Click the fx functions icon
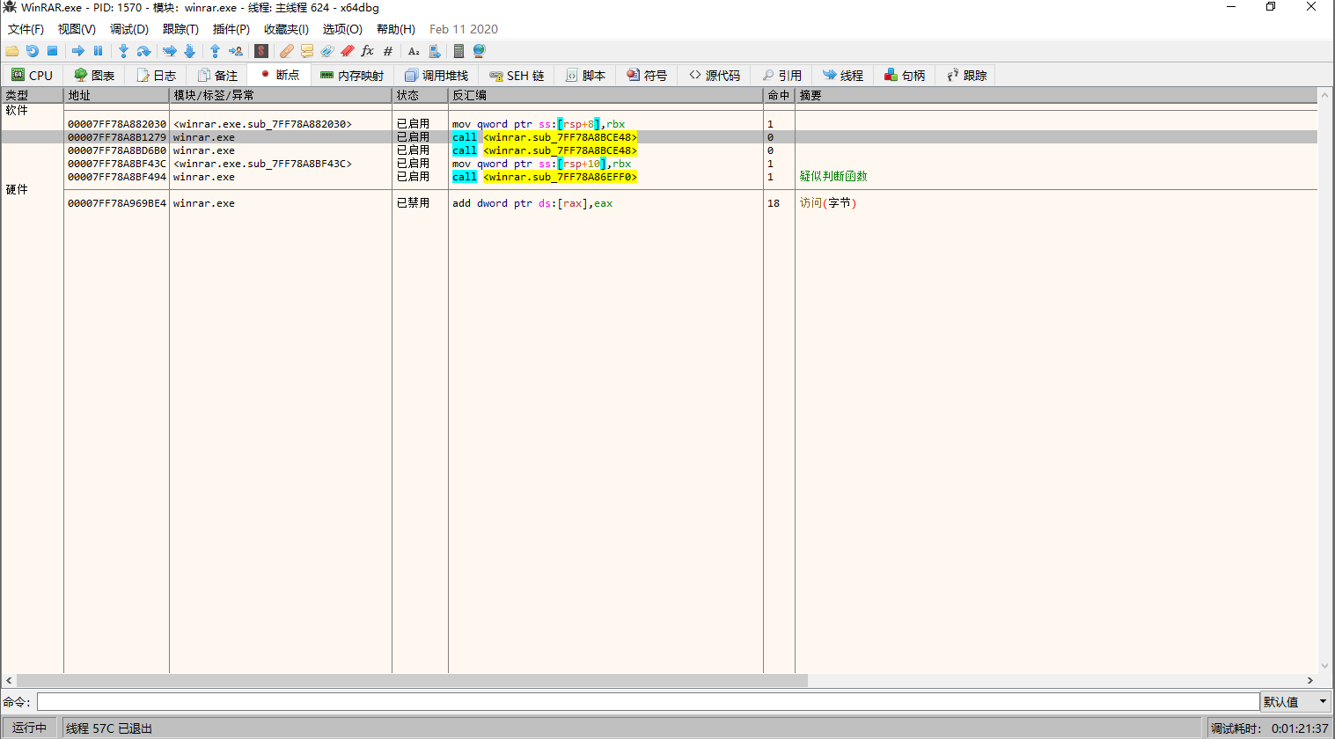Image resolution: width=1335 pixels, height=739 pixels. click(x=367, y=51)
